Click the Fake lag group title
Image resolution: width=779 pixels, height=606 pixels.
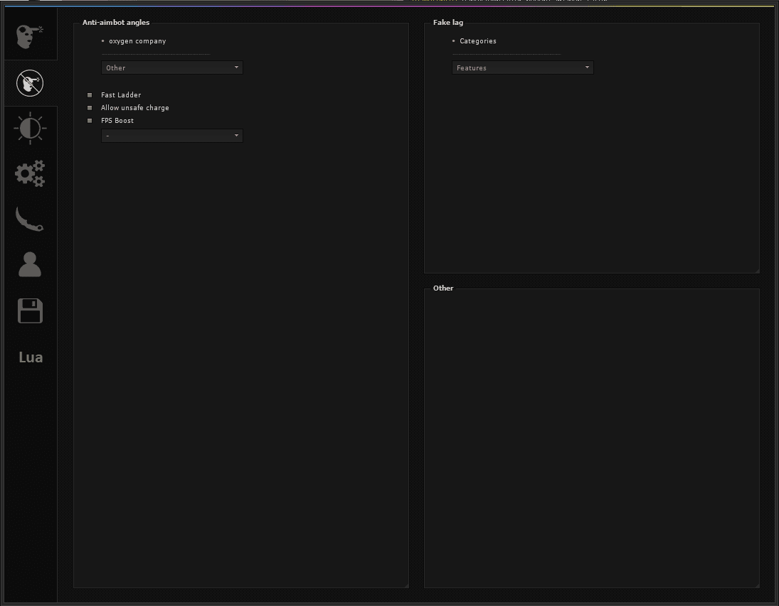(448, 22)
